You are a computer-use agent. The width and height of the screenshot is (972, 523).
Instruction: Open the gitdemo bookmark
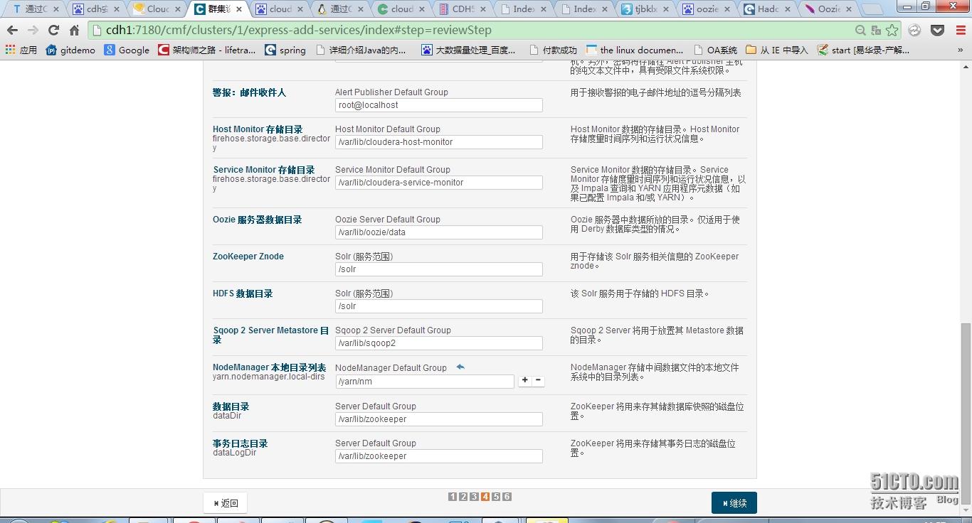pyautogui.click(x=70, y=50)
